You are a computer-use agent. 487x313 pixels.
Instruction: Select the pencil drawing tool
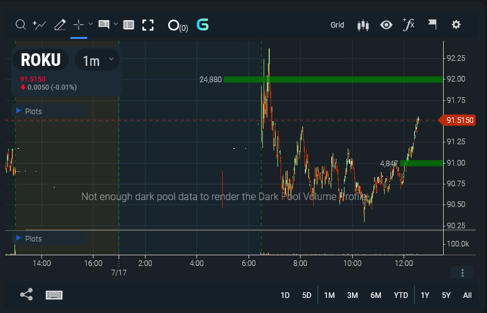pos(60,25)
